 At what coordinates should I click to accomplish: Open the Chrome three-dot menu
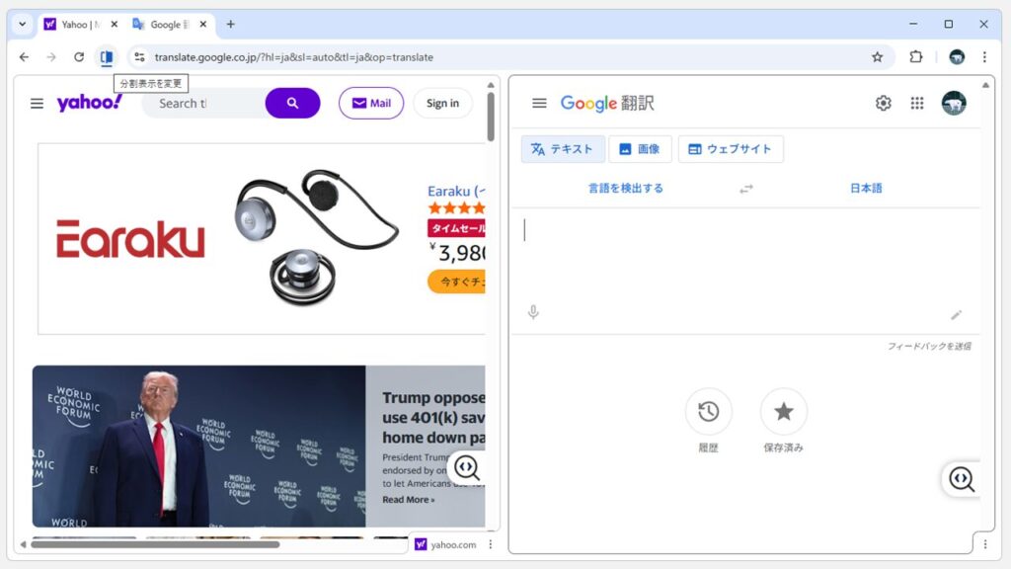pos(984,57)
